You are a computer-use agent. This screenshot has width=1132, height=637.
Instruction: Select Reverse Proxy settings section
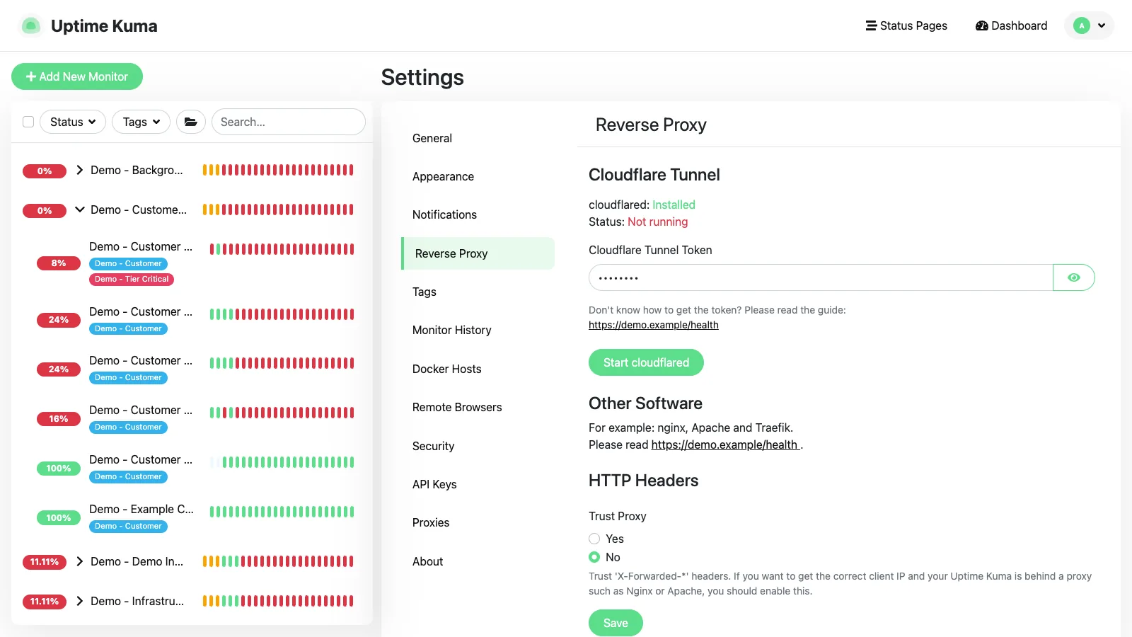coord(478,253)
